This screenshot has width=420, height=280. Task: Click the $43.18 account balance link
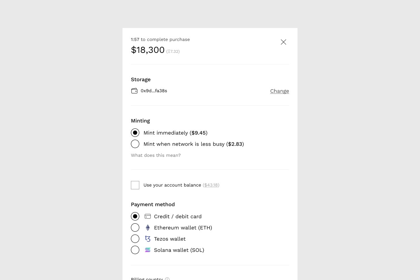[x=211, y=185]
